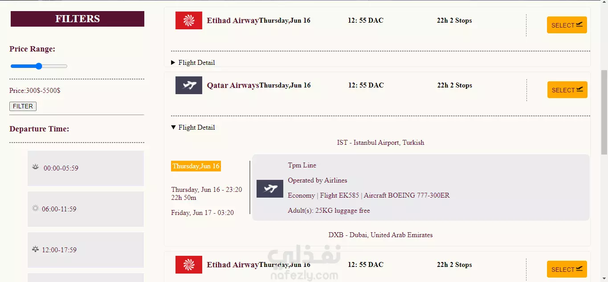
Task: Click the FILTER button under the price range
Action: [23, 106]
